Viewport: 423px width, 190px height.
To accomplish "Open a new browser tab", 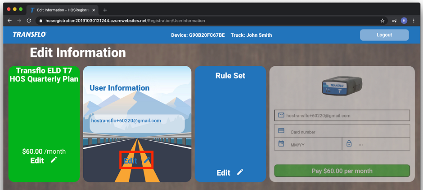I will (105, 10).
